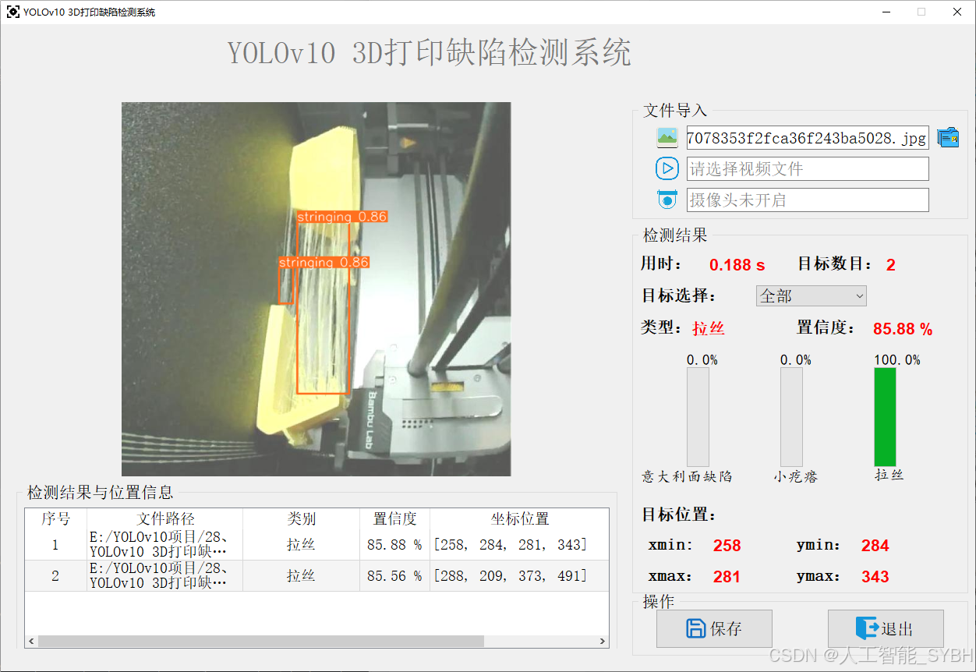This screenshot has height=672, width=976.
Task: Click the 意大利面缺陷 0.0% bar
Action: [698, 417]
